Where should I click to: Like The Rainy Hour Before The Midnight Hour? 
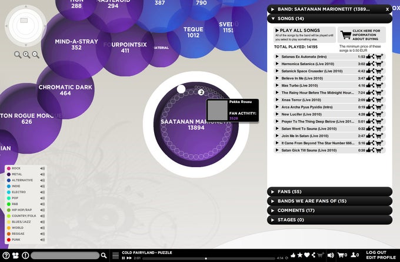pyautogui.click(x=368, y=92)
